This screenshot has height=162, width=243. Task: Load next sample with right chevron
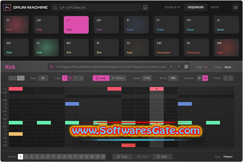(179, 67)
